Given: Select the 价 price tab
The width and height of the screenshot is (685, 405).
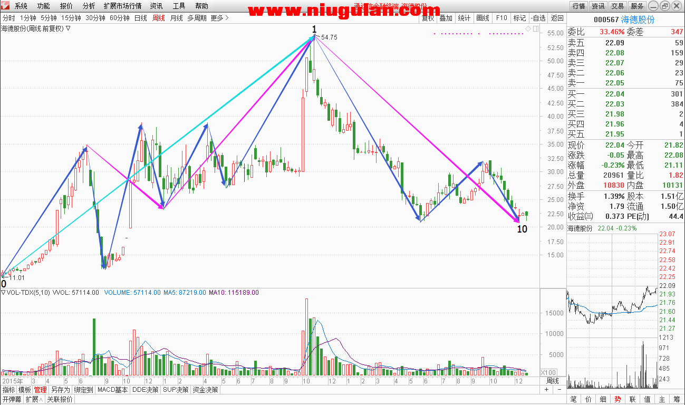Looking at the screenshot, I should pyautogui.click(x=588, y=399).
